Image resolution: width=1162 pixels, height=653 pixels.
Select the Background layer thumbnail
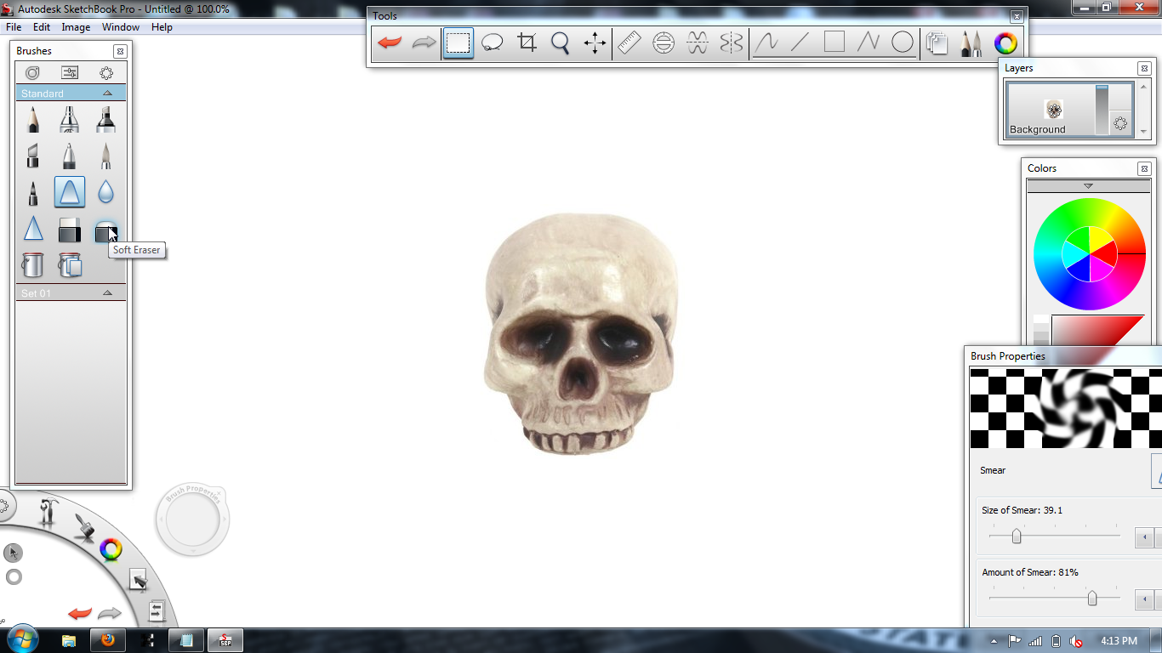click(1054, 109)
